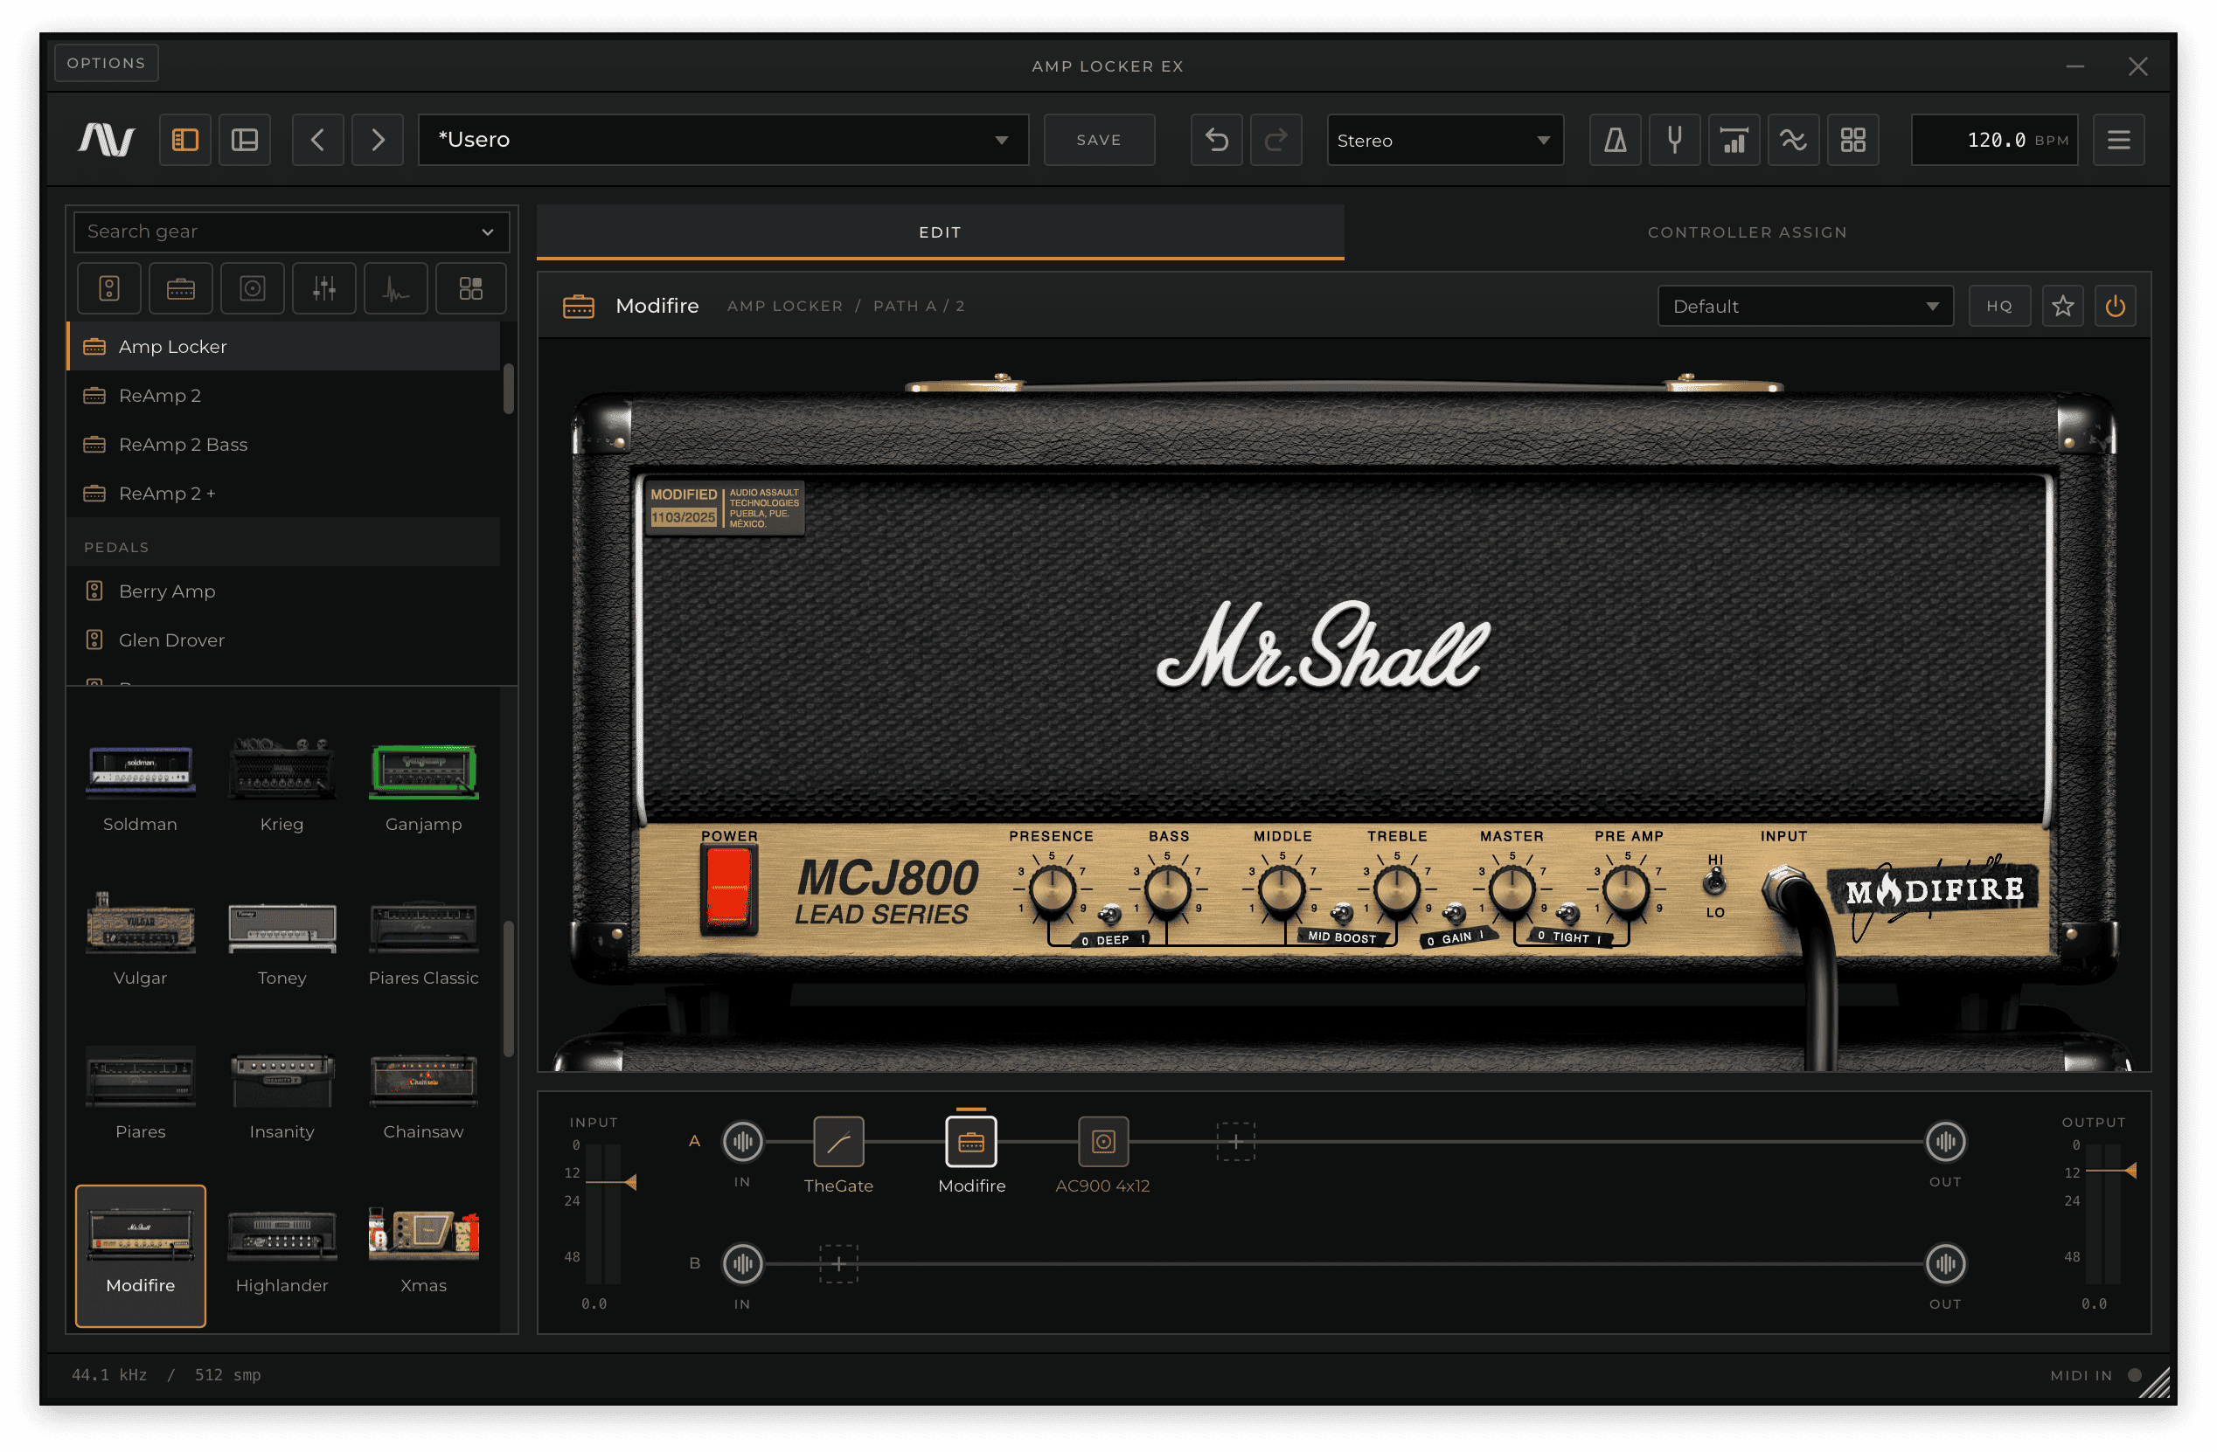The height and width of the screenshot is (1452, 2217).
Task: Adjust the OUTPUT level slider handle
Action: tap(2130, 1171)
